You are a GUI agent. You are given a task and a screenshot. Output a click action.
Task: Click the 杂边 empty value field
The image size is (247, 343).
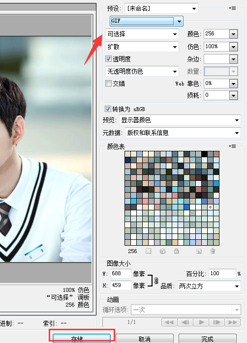point(216,59)
